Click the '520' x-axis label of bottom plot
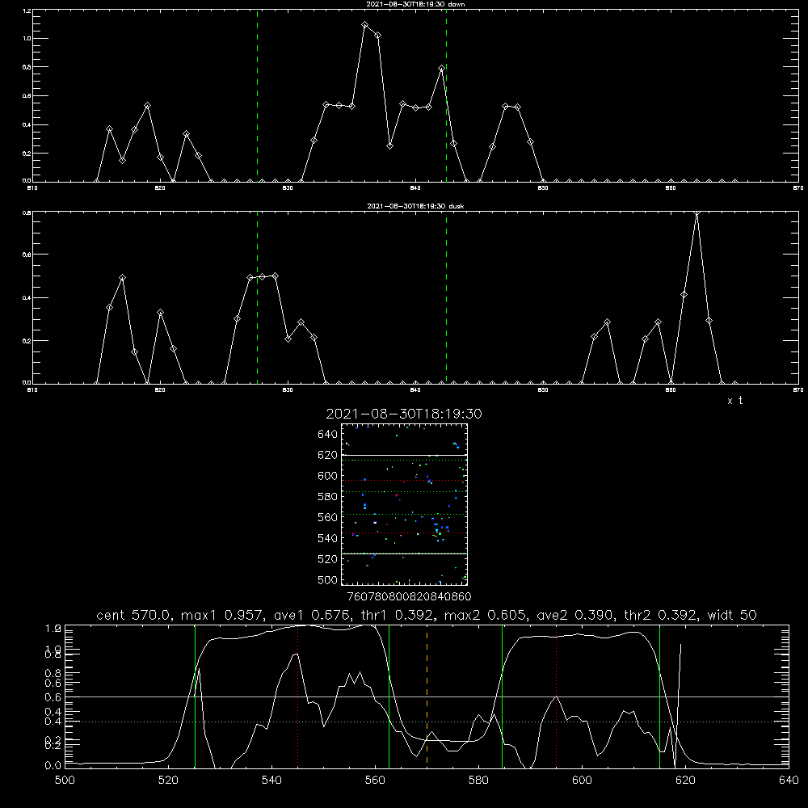 168,781
